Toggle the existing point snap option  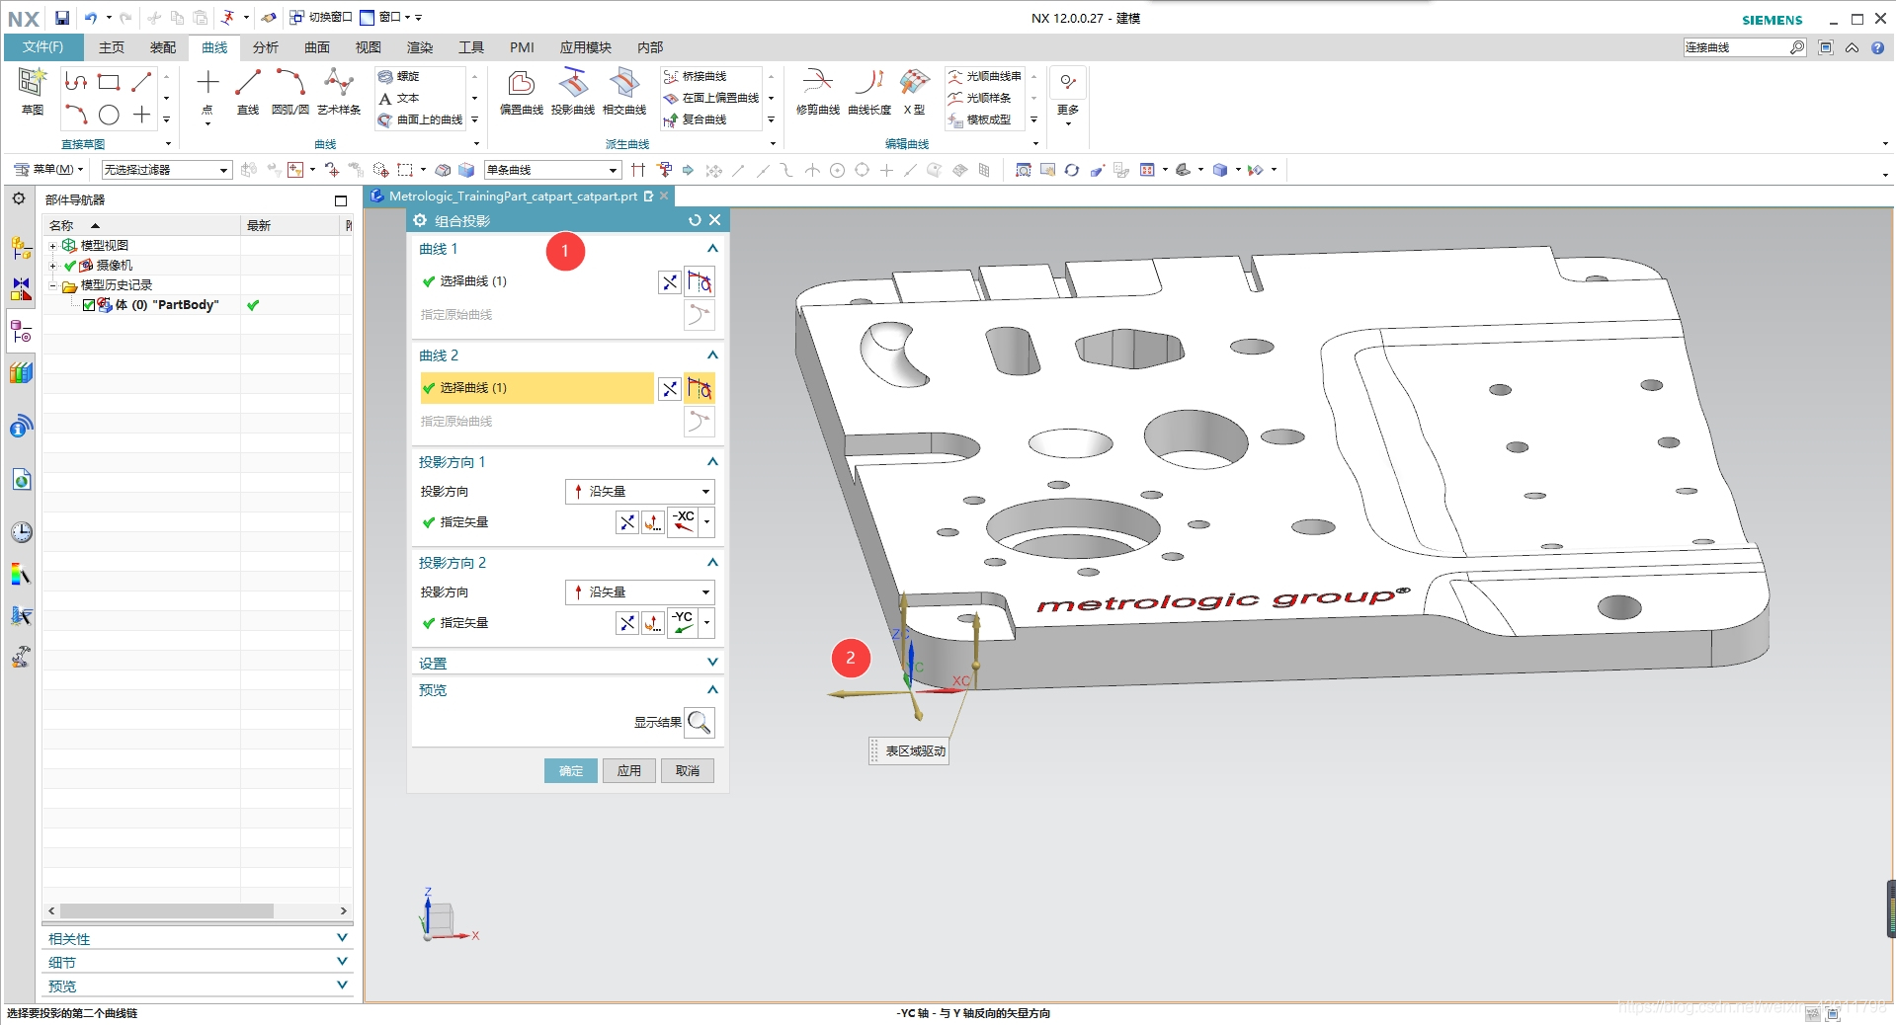[x=886, y=170]
